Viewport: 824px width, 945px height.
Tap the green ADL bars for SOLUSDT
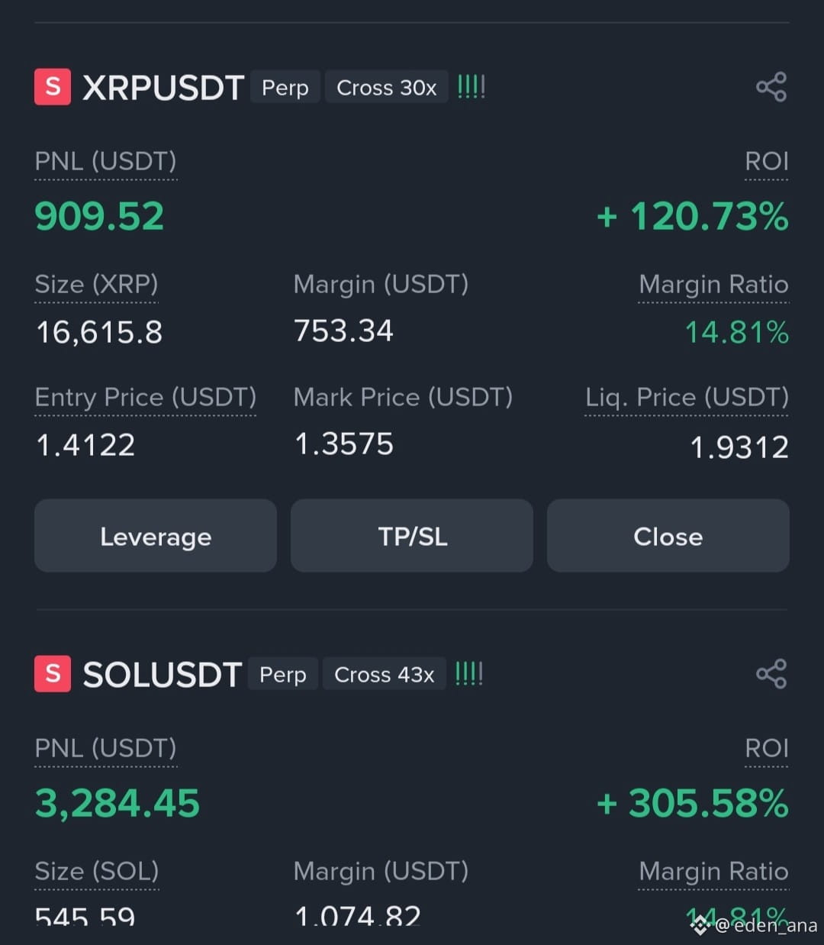[468, 674]
